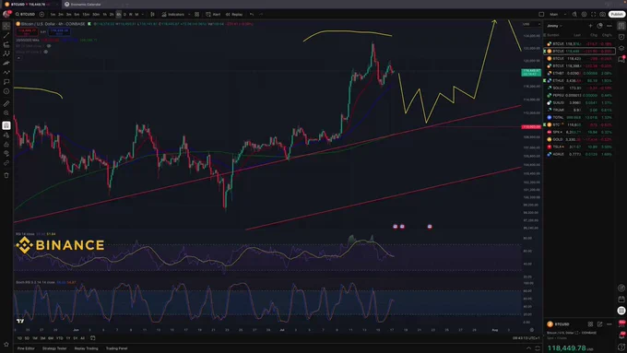Viewport: 627px width, 353px height.
Task: Open favorites toolbar star icon
Action: click(x=6, y=344)
